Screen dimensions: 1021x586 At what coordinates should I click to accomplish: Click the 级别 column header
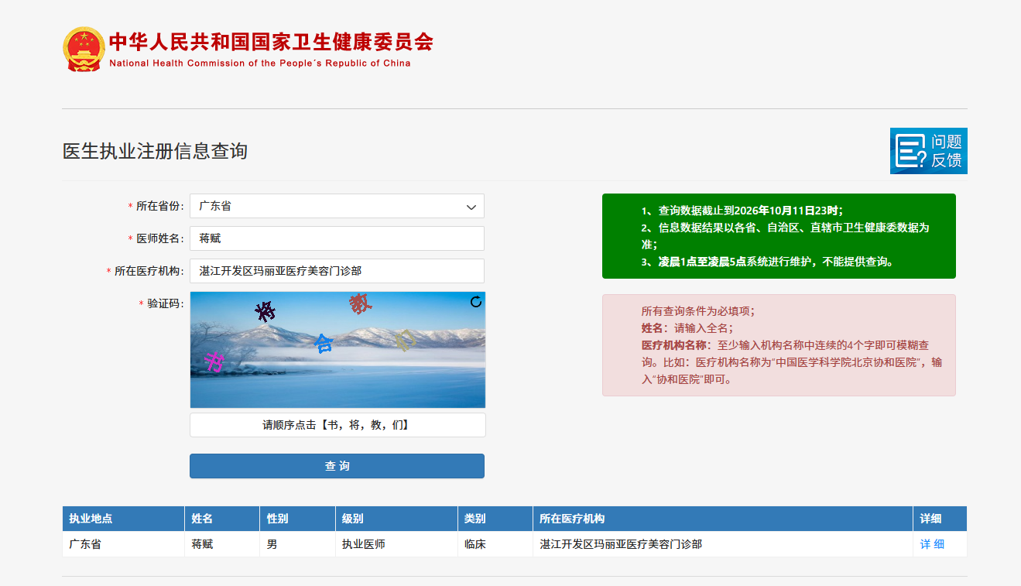tap(396, 519)
